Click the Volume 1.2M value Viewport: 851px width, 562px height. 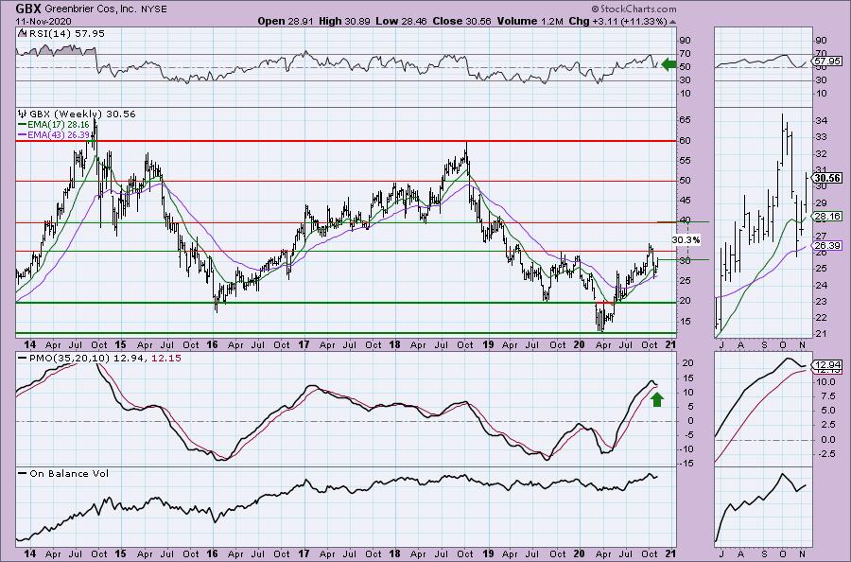[x=529, y=21]
